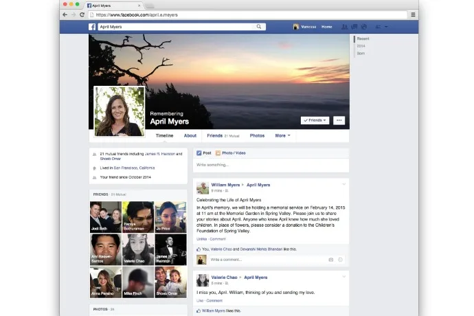Open the browser hamburger menu

coord(413,14)
